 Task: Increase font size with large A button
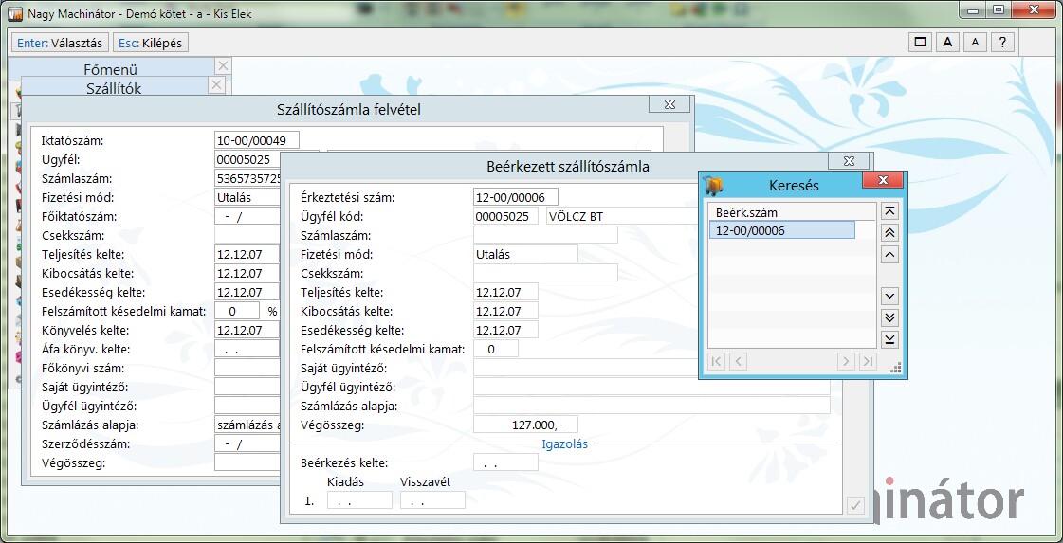(x=947, y=42)
